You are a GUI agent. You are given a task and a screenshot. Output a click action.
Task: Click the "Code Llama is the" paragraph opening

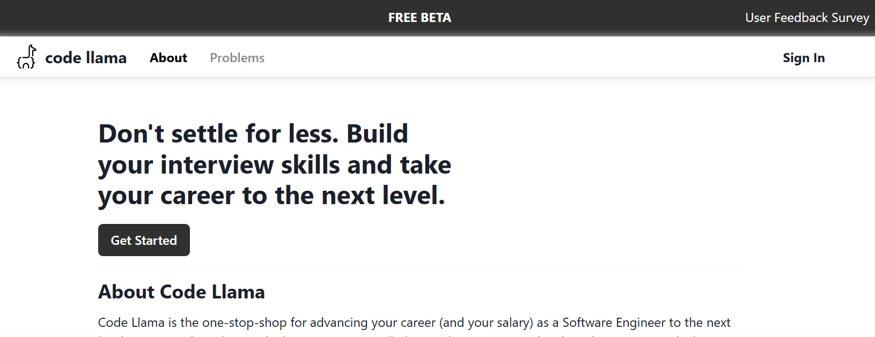coord(148,323)
